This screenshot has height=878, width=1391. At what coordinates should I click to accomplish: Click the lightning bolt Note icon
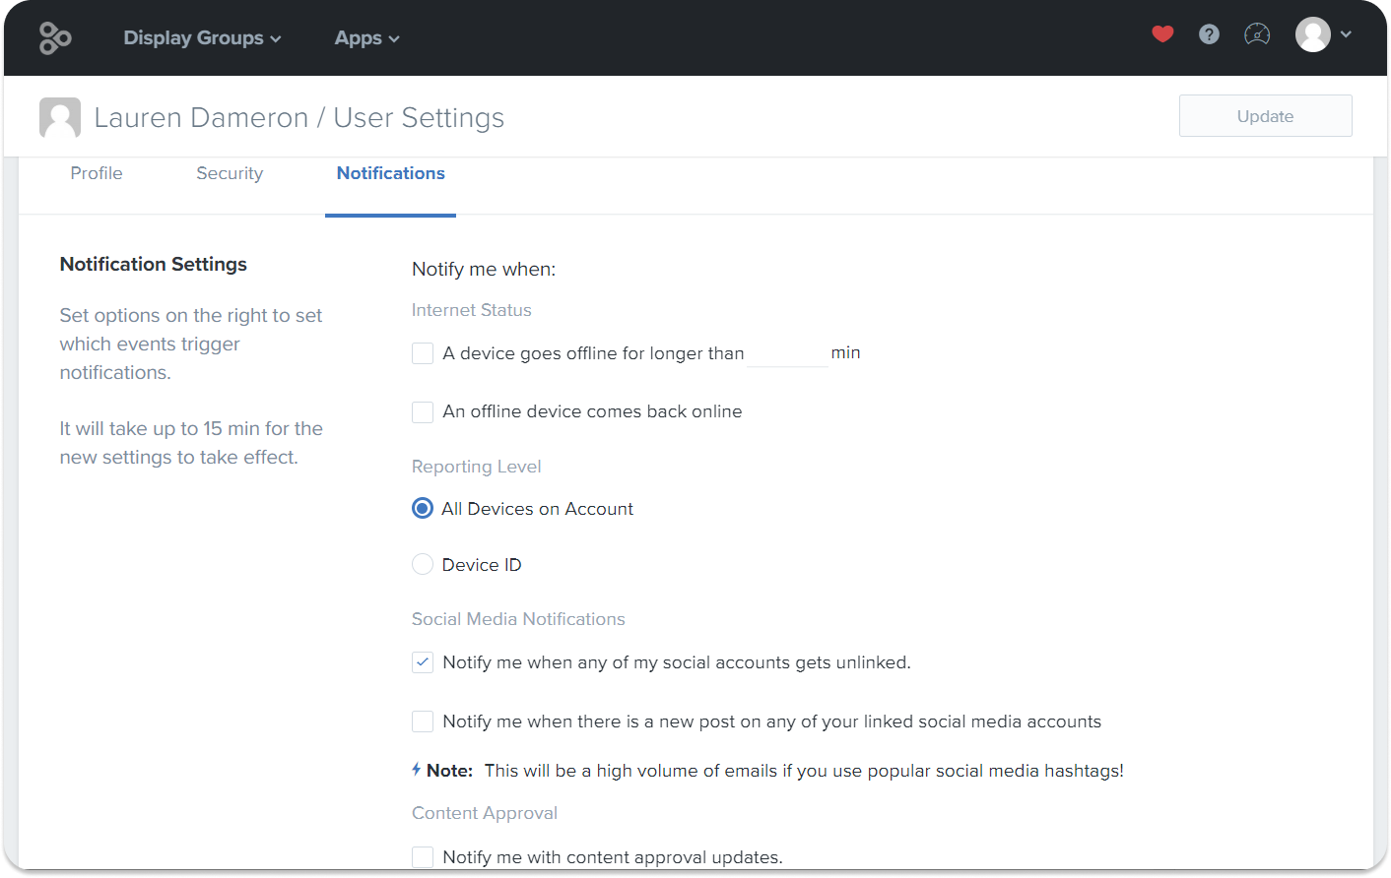[x=417, y=770]
